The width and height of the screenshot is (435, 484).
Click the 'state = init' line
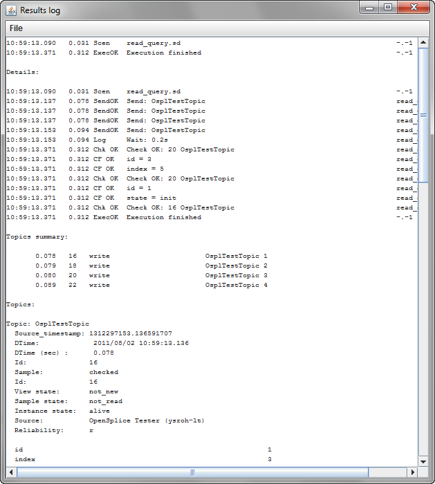point(151,198)
